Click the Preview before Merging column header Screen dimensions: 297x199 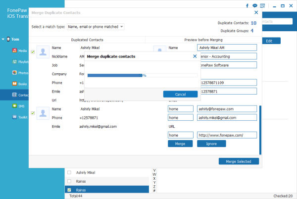[203, 40]
